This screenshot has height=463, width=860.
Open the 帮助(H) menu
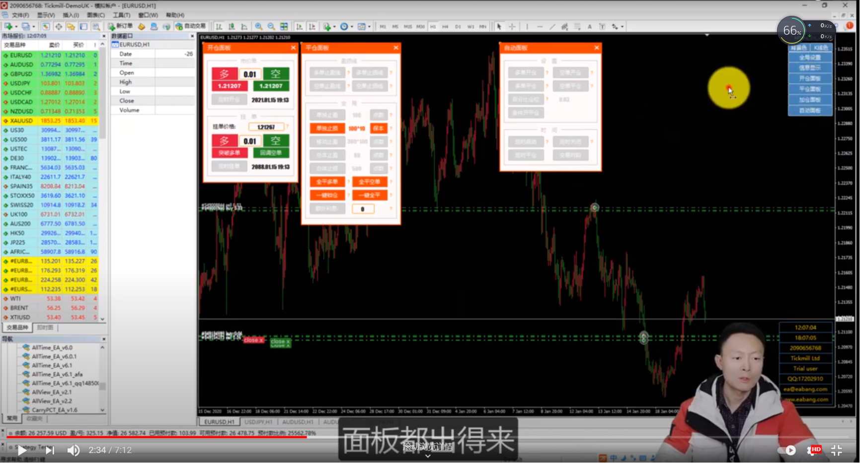[175, 15]
